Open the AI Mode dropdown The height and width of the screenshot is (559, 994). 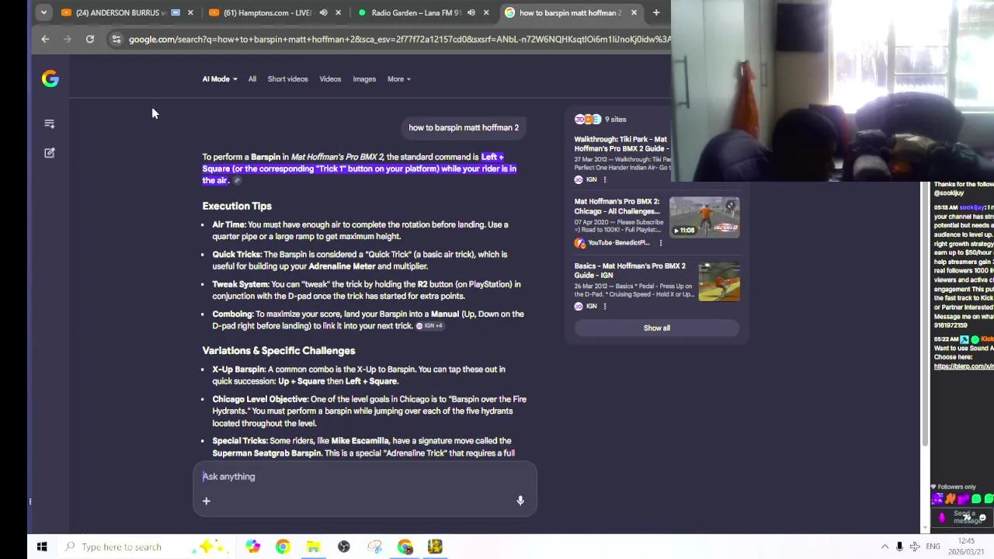(x=220, y=78)
